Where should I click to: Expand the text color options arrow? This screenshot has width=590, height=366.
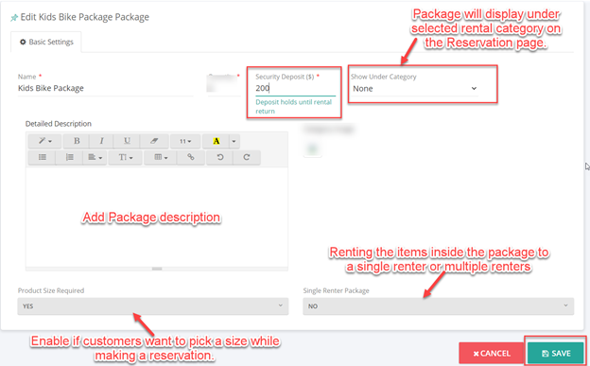[234, 141]
